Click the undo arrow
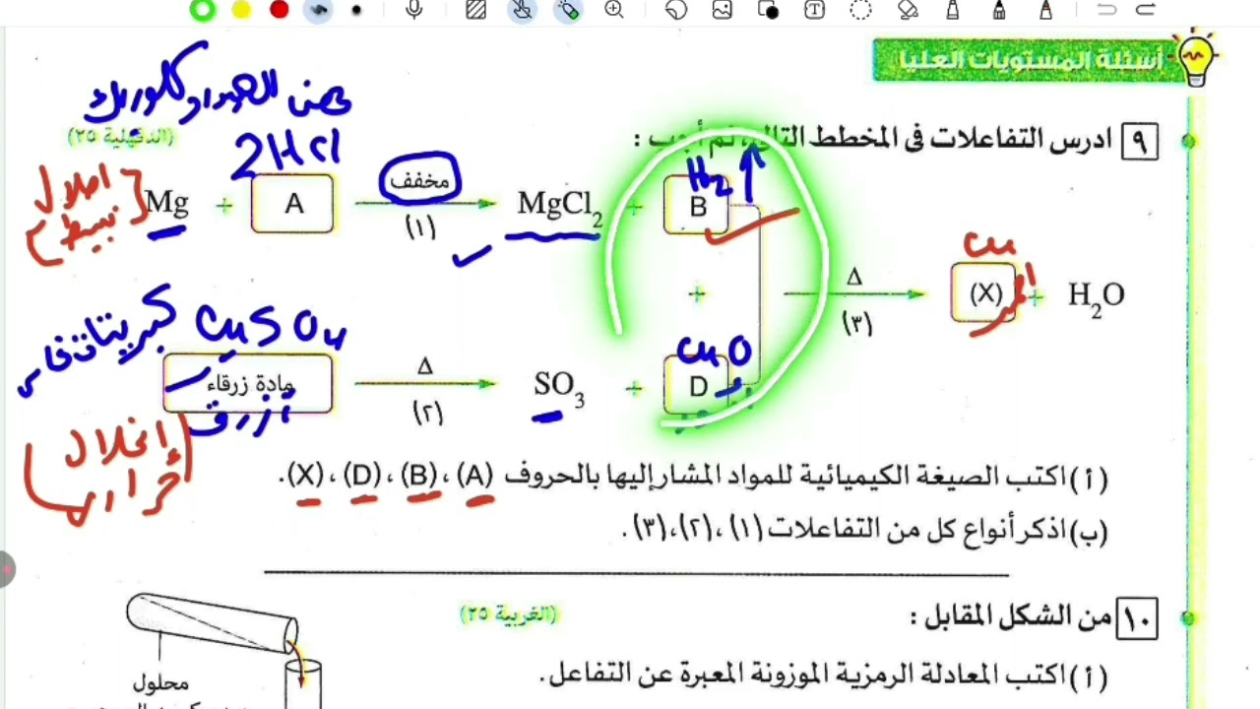This screenshot has height=709, width=1260. click(1106, 10)
